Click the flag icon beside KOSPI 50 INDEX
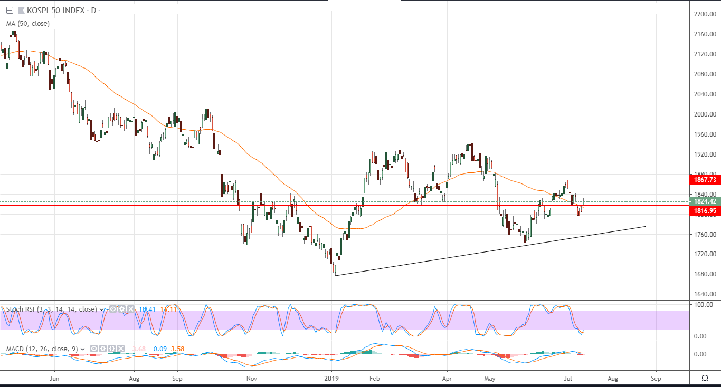Image resolution: width=721 pixels, height=387 pixels. [21, 11]
